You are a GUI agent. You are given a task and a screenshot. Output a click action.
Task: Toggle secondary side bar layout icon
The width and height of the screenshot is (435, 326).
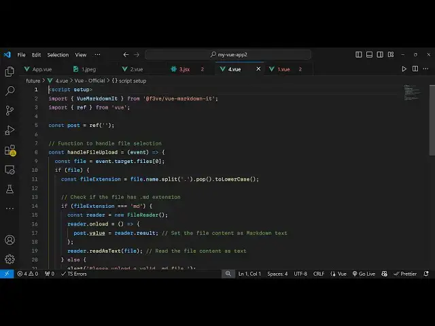(x=380, y=54)
